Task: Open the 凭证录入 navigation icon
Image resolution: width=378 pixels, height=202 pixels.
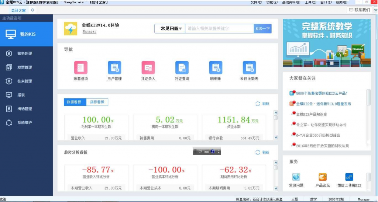Action: pyautogui.click(x=148, y=68)
